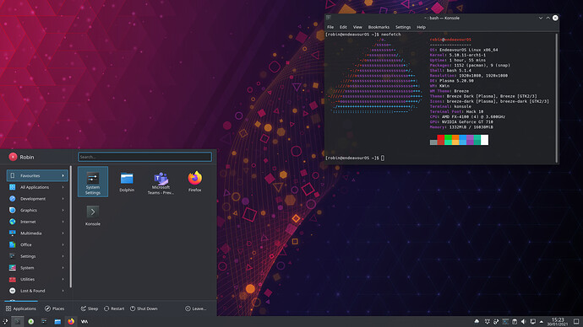
Task: Select the Favourites category
Action: [x=37, y=175]
